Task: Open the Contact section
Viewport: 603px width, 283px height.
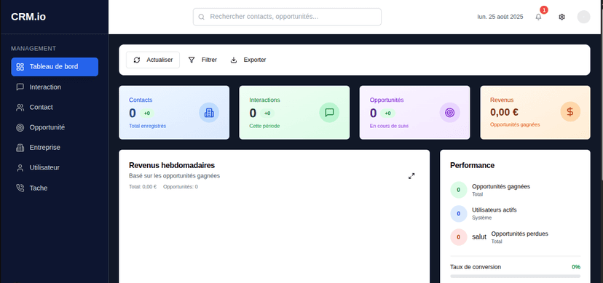Action: tap(55, 108)
